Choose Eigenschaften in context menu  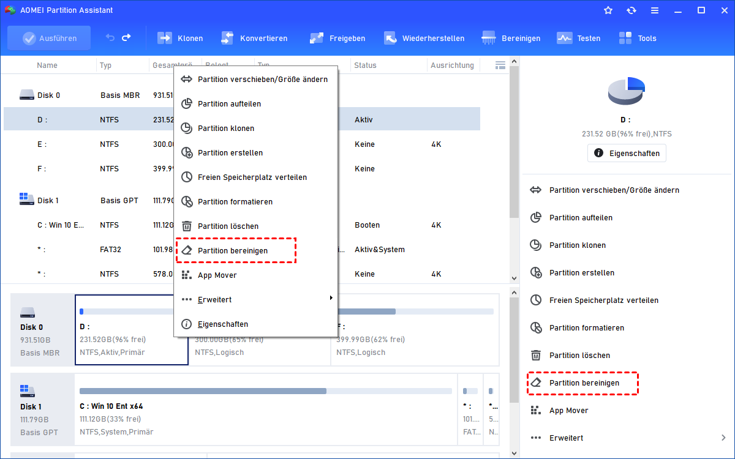coord(256,324)
